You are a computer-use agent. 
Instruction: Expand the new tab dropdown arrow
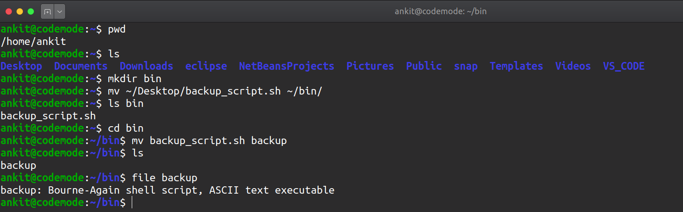[60, 11]
